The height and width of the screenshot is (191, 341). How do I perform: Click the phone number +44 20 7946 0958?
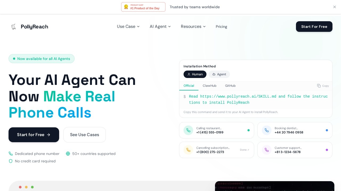pyautogui.click(x=289, y=132)
